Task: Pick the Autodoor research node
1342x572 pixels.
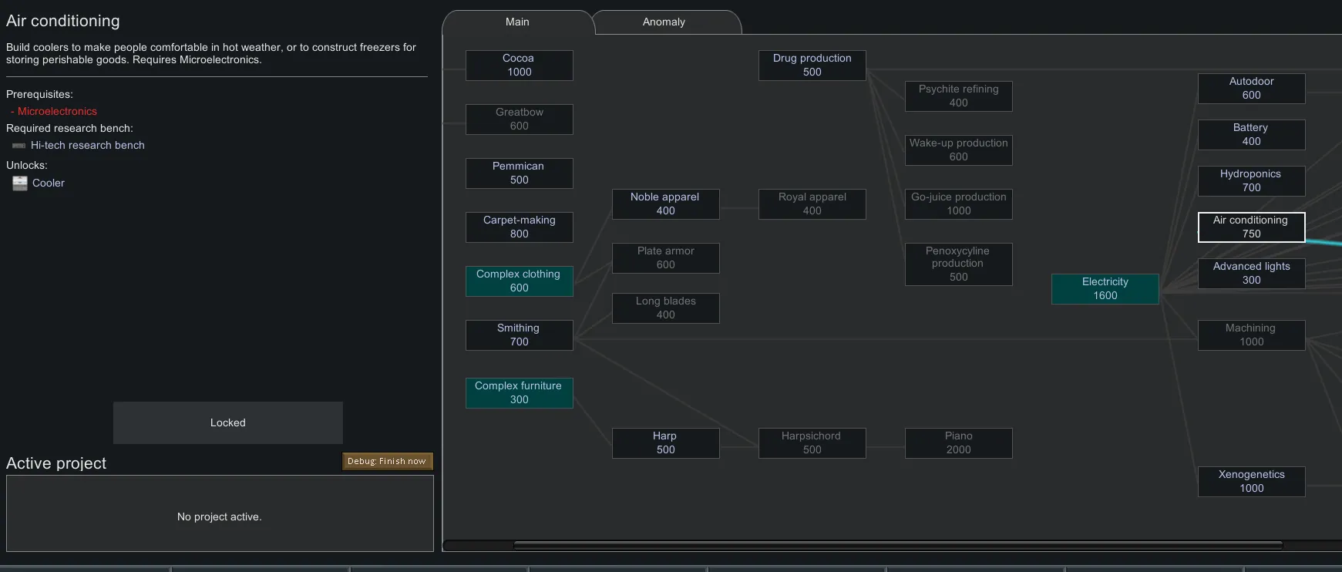Action: coord(1251,89)
